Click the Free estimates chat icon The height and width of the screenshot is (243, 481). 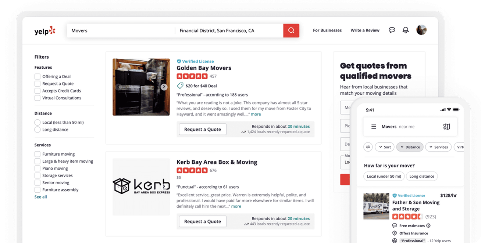click(x=395, y=226)
